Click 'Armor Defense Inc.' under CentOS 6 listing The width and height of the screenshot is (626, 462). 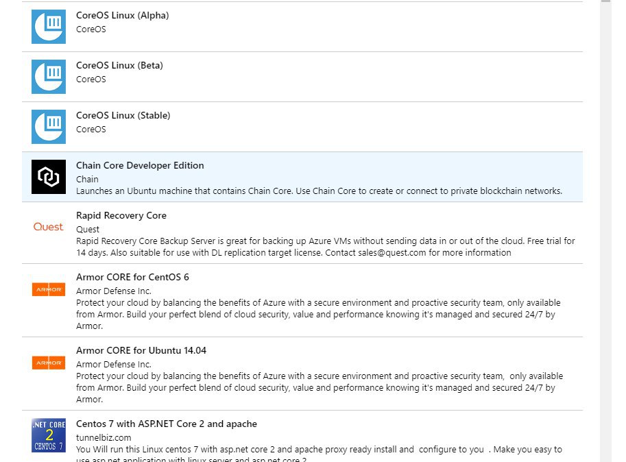[x=113, y=291]
